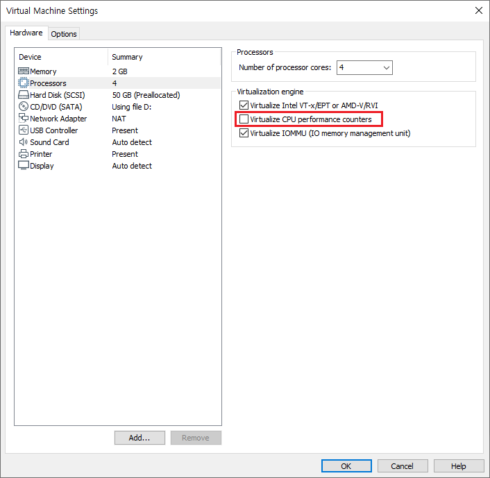The height and width of the screenshot is (478, 490).
Task: Select the CD/DVD (SATA) label
Action: click(56, 107)
